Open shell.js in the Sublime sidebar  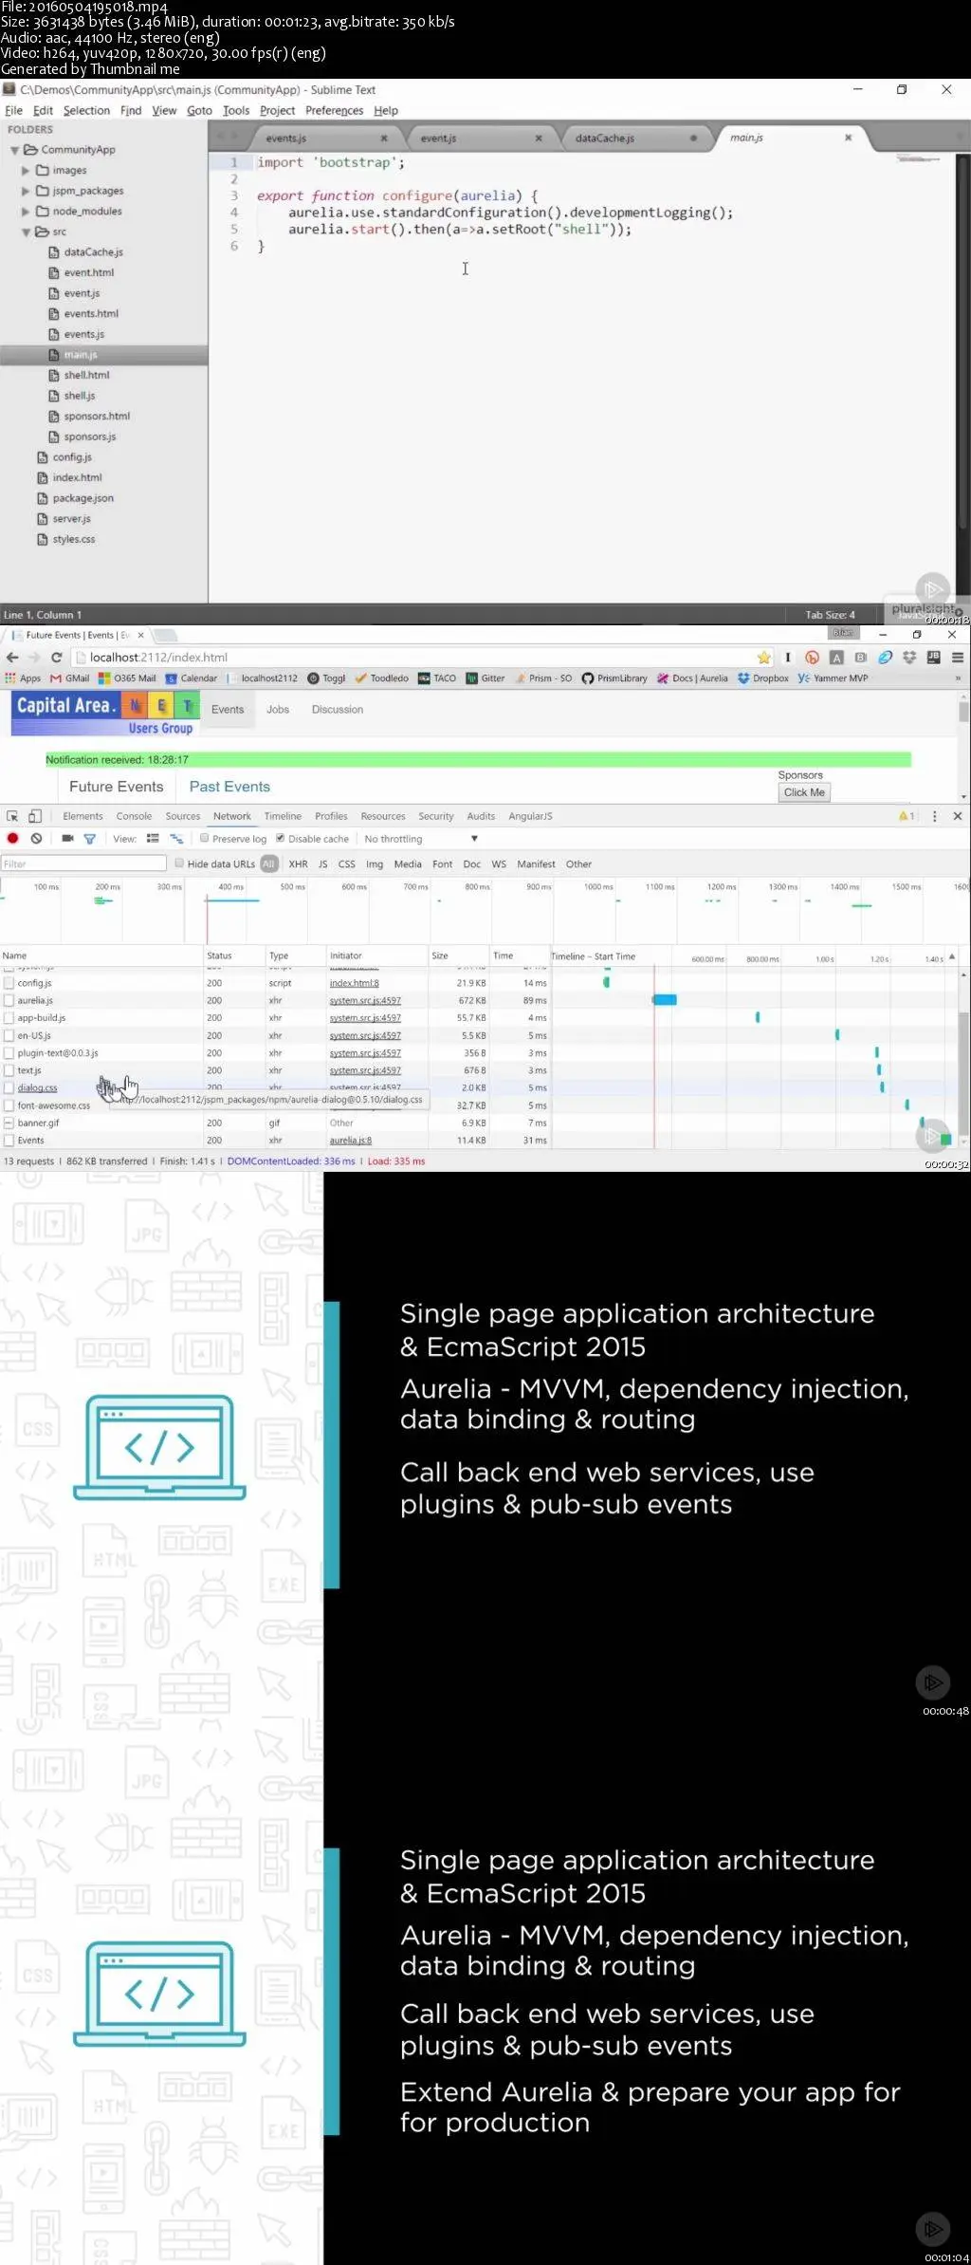(x=80, y=396)
